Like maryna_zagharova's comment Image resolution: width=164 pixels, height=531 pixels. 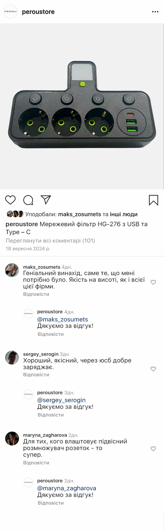tap(153, 449)
